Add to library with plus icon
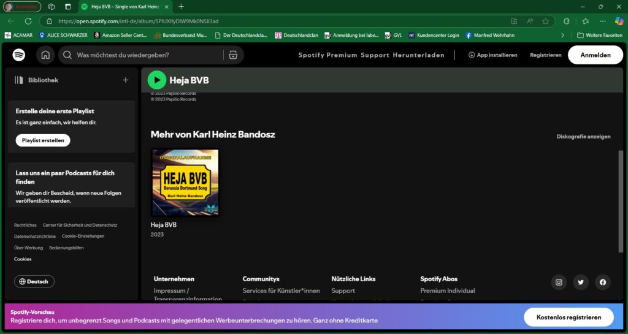Viewport: 628px width, 334px height. [x=125, y=80]
